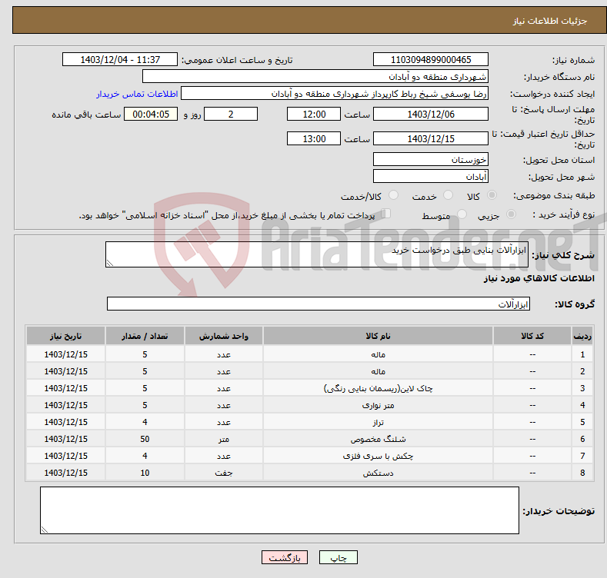Click the شرح کلی نیاز description textarea
The width and height of the screenshot is (607, 578).
tap(317, 254)
